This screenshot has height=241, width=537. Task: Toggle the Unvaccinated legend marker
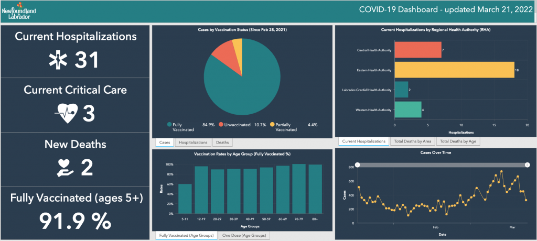221,125
